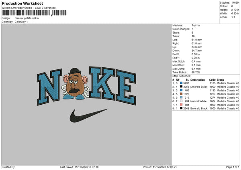
Task: Click the 'N#' column header
Action: click(178, 80)
